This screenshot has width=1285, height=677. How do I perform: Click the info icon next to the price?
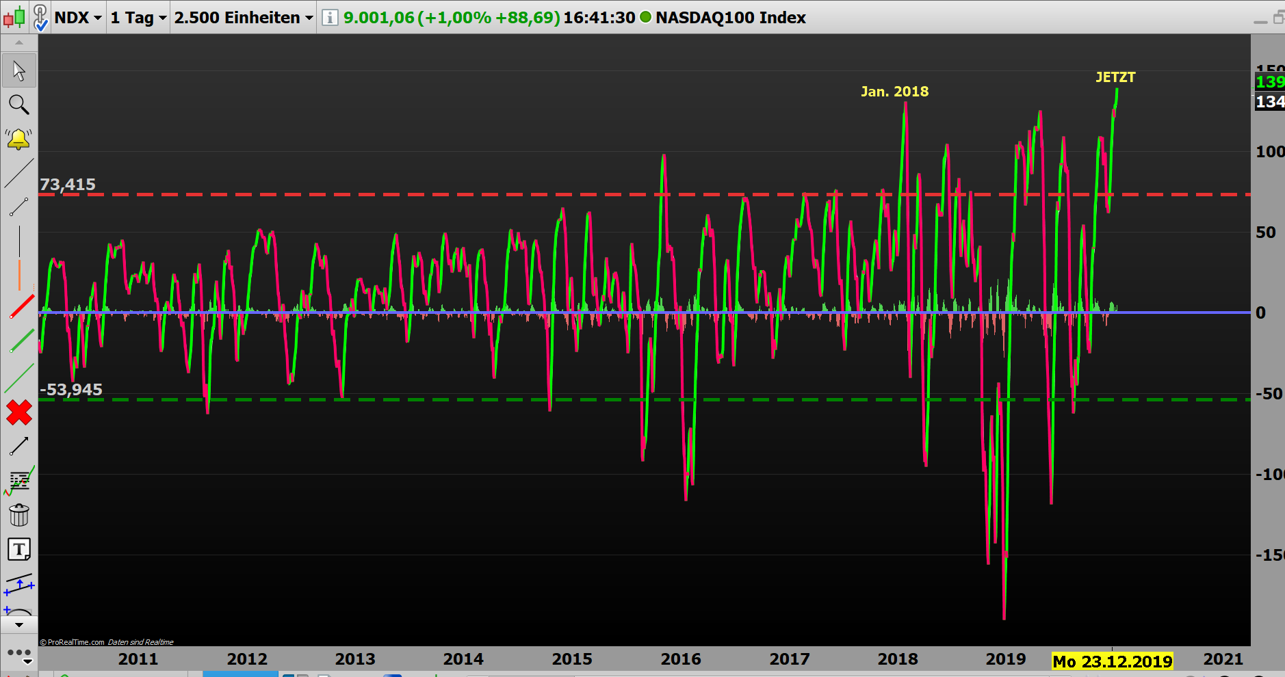coord(329,18)
